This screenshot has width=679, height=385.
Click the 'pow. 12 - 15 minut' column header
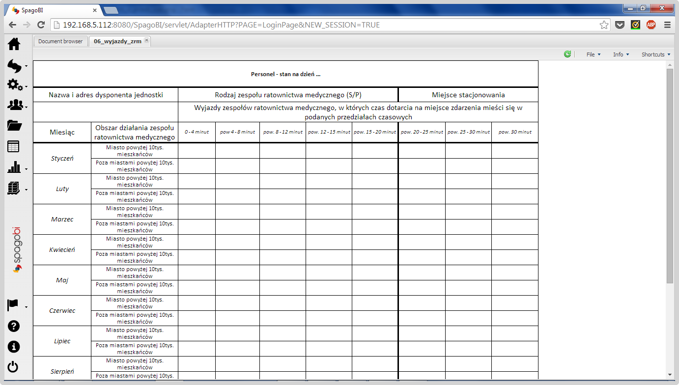(329, 132)
